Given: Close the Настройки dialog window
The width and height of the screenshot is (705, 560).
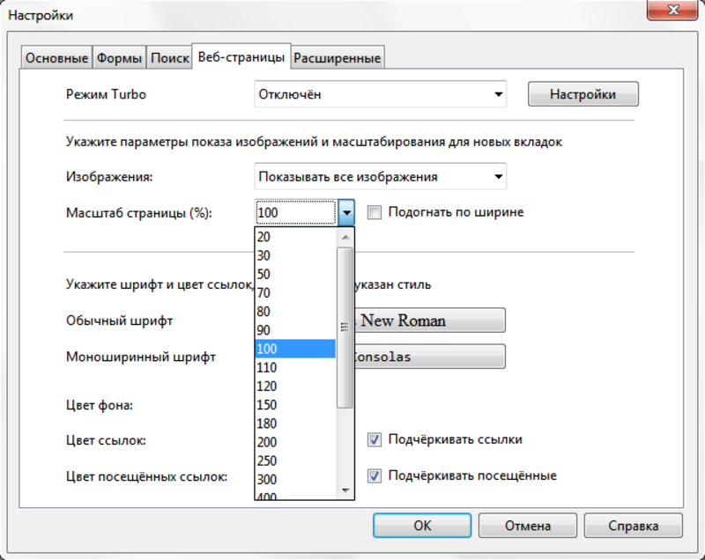Looking at the screenshot, I should [672, 10].
